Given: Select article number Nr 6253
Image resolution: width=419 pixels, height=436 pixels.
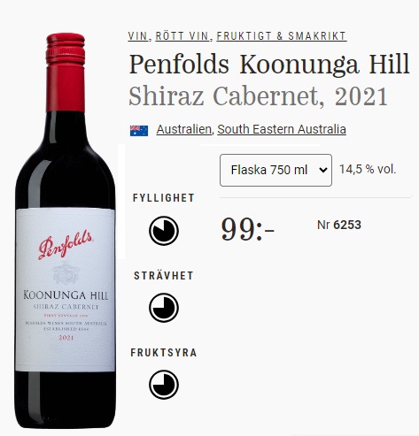Looking at the screenshot, I should pos(339,225).
